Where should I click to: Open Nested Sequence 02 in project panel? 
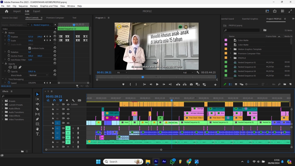coord(247,67)
